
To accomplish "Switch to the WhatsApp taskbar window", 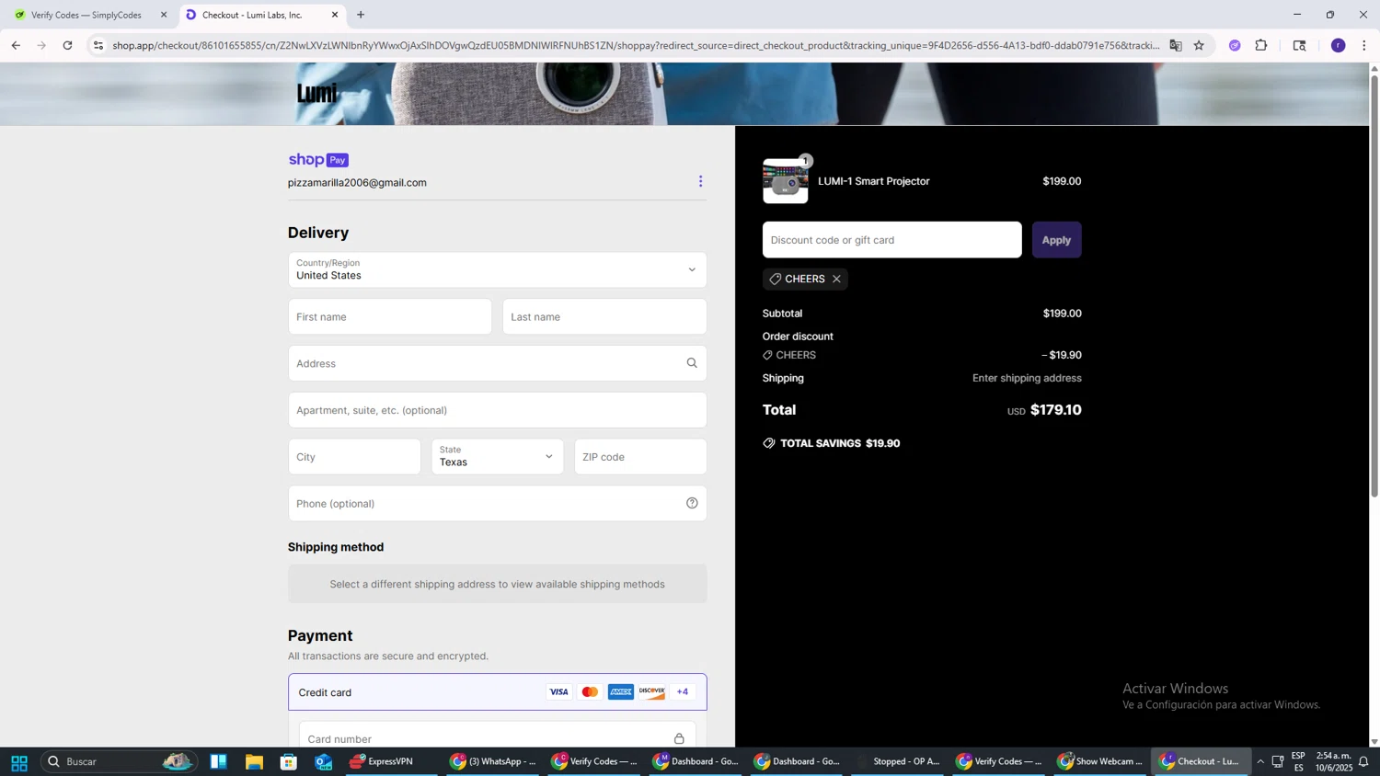I will 493,761.
